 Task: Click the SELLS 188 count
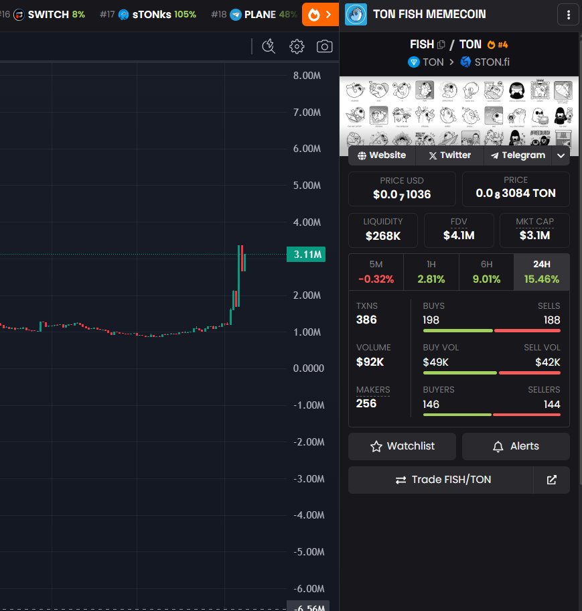coord(552,320)
